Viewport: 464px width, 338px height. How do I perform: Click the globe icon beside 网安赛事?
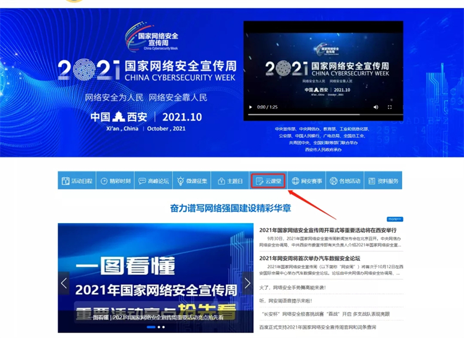tap(295, 181)
